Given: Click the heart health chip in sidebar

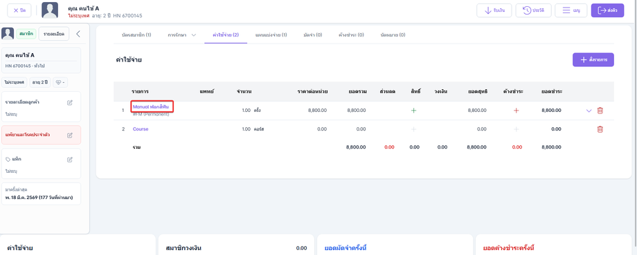Looking at the screenshot, I should click(60, 82).
